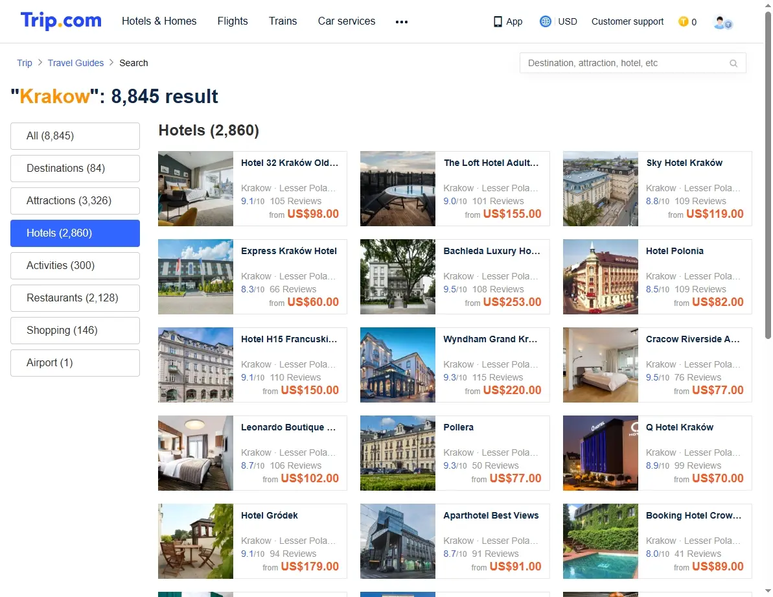Click Sky Hotel Kraków title

pyautogui.click(x=684, y=163)
